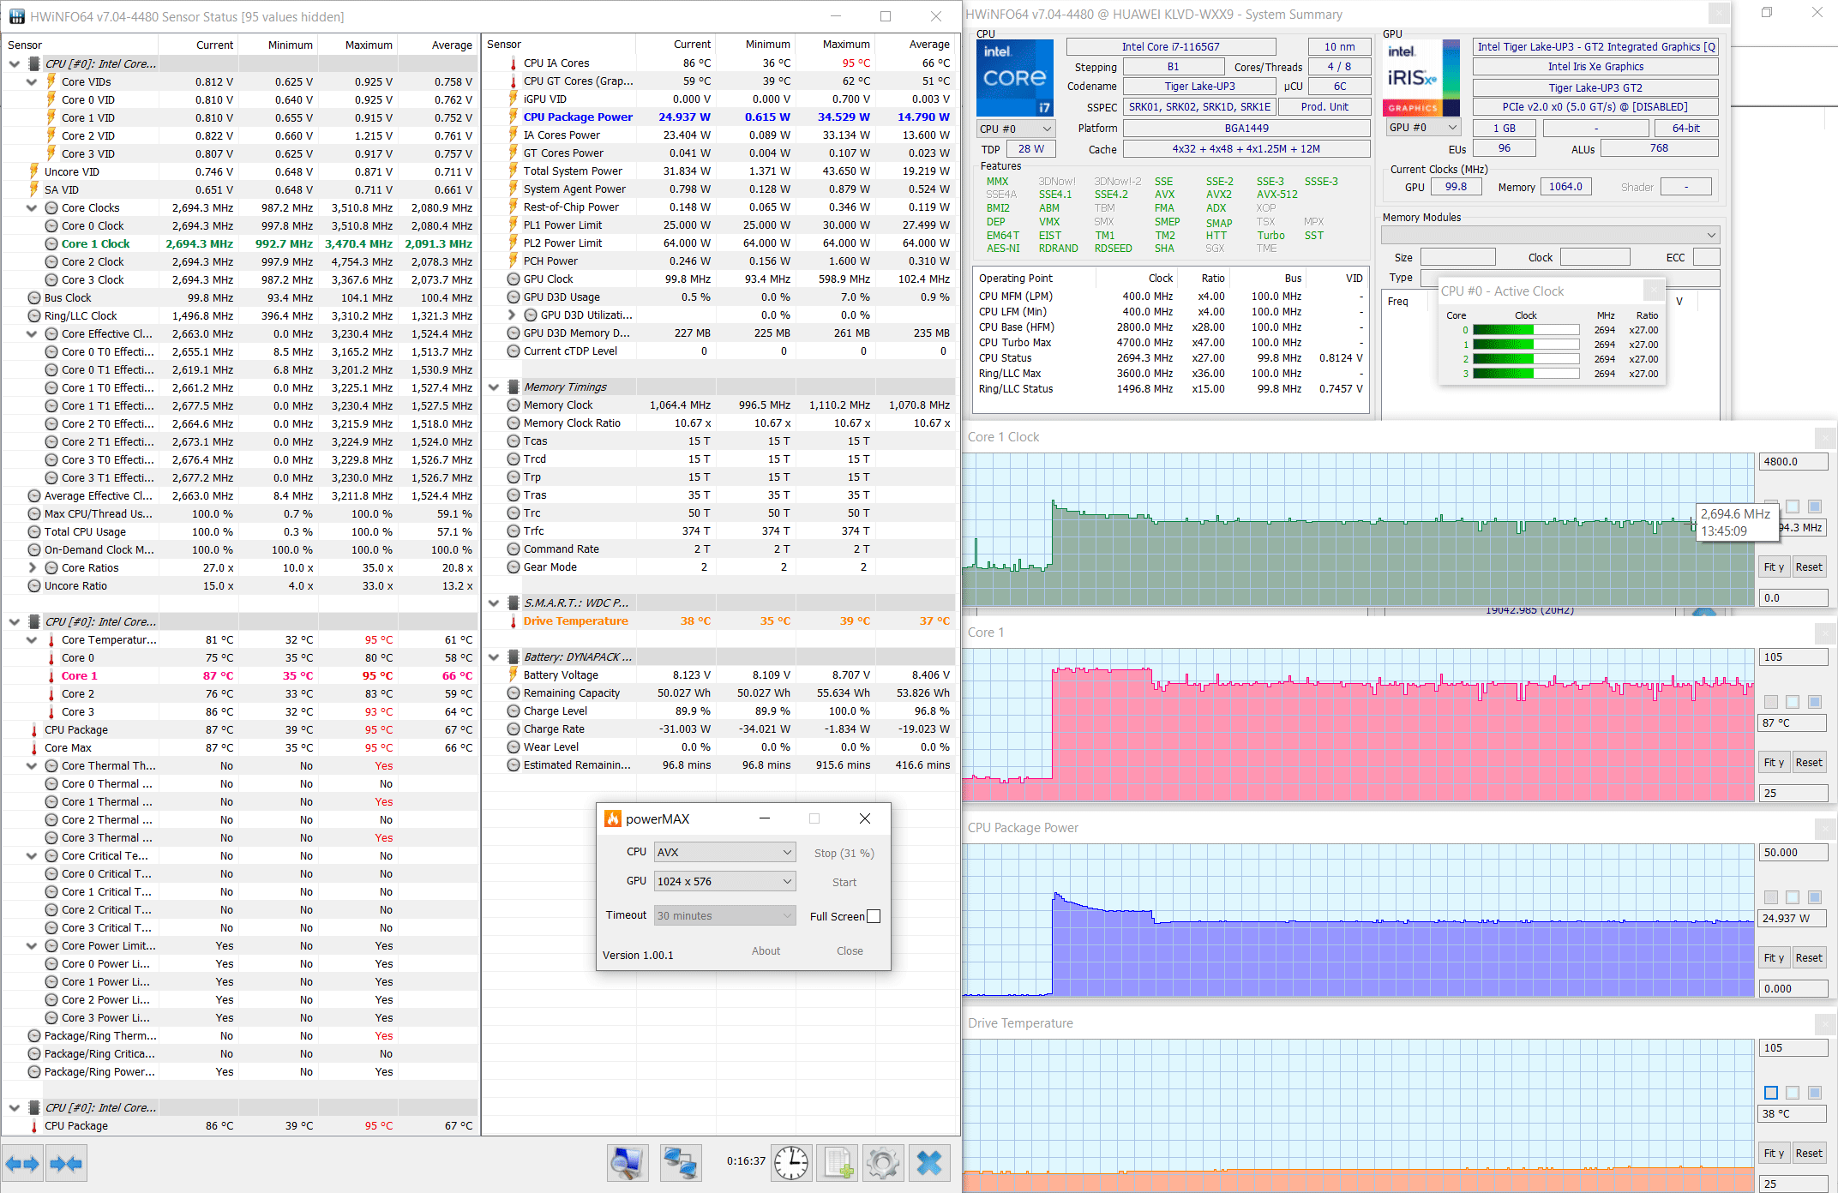
Task: Click the shrink columns inward-arrows icon
Action: point(66,1164)
